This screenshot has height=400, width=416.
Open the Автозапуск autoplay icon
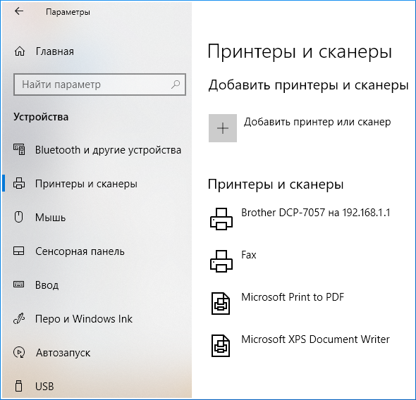coord(19,352)
